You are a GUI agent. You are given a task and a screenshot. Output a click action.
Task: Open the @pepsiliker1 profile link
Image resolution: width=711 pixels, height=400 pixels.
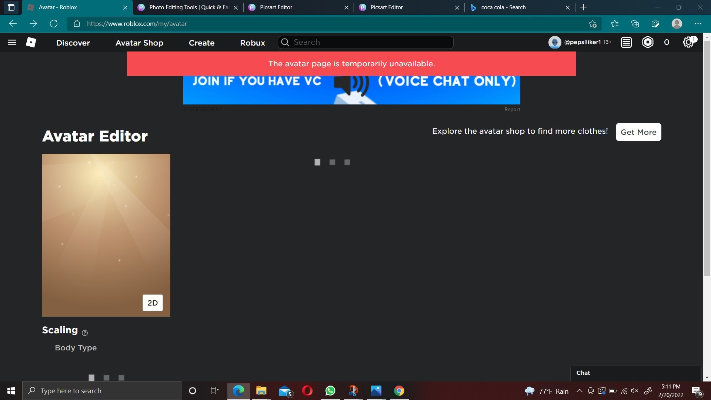(x=583, y=42)
